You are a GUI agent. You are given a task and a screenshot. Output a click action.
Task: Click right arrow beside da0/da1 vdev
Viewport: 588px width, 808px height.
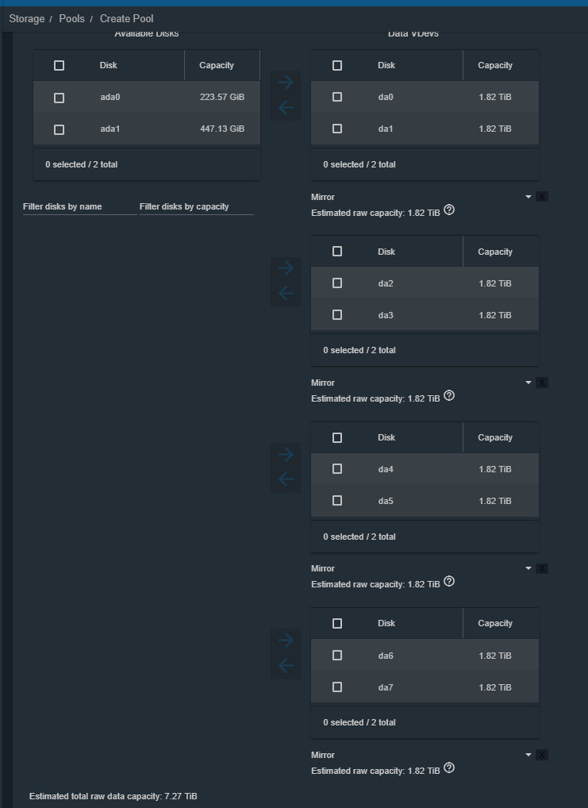tap(286, 83)
